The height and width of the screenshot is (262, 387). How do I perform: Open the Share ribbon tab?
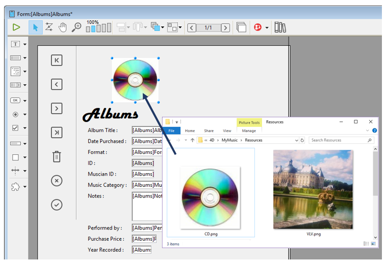[209, 131]
